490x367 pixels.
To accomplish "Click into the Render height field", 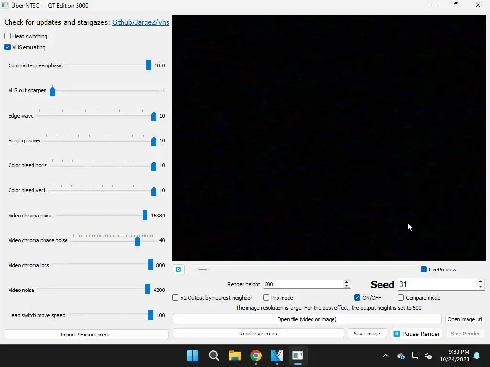I will click(x=303, y=284).
